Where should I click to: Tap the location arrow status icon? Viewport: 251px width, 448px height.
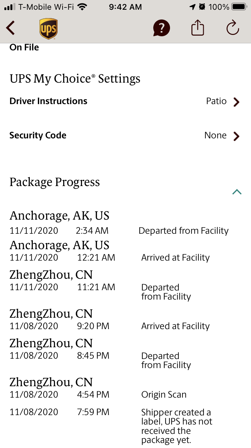(x=192, y=7)
